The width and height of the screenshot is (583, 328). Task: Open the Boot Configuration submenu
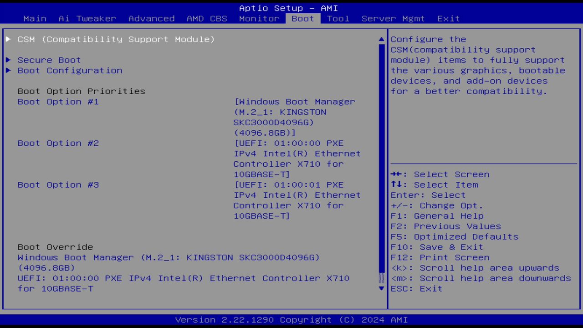[70, 71]
